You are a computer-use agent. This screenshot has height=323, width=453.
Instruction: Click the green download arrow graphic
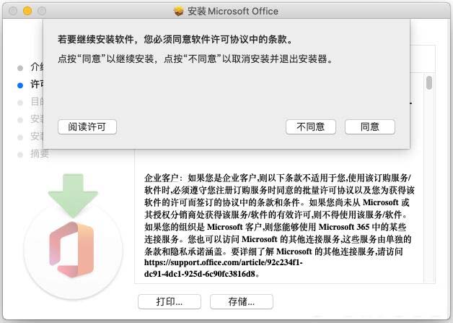point(73,195)
